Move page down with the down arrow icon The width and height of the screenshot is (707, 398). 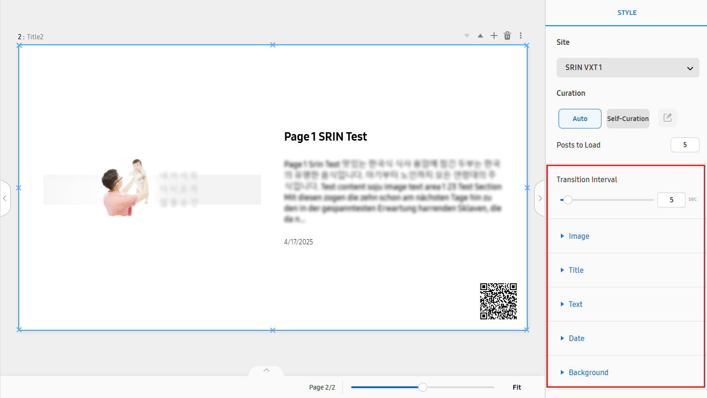467,36
